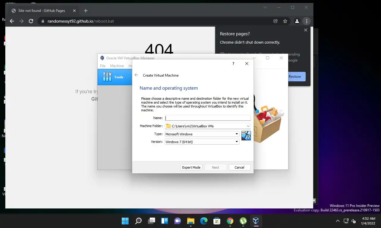
Task: Open File Explorer from taskbar
Action: (x=191, y=221)
